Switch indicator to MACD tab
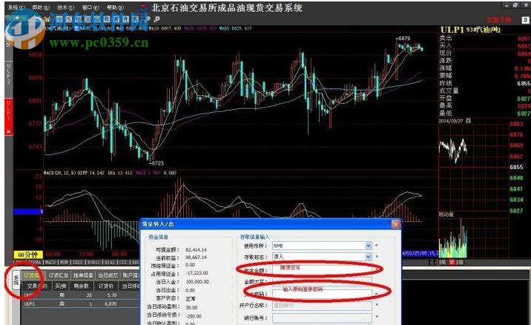Image resolution: width=531 pixels, height=325 pixels. tap(50, 263)
